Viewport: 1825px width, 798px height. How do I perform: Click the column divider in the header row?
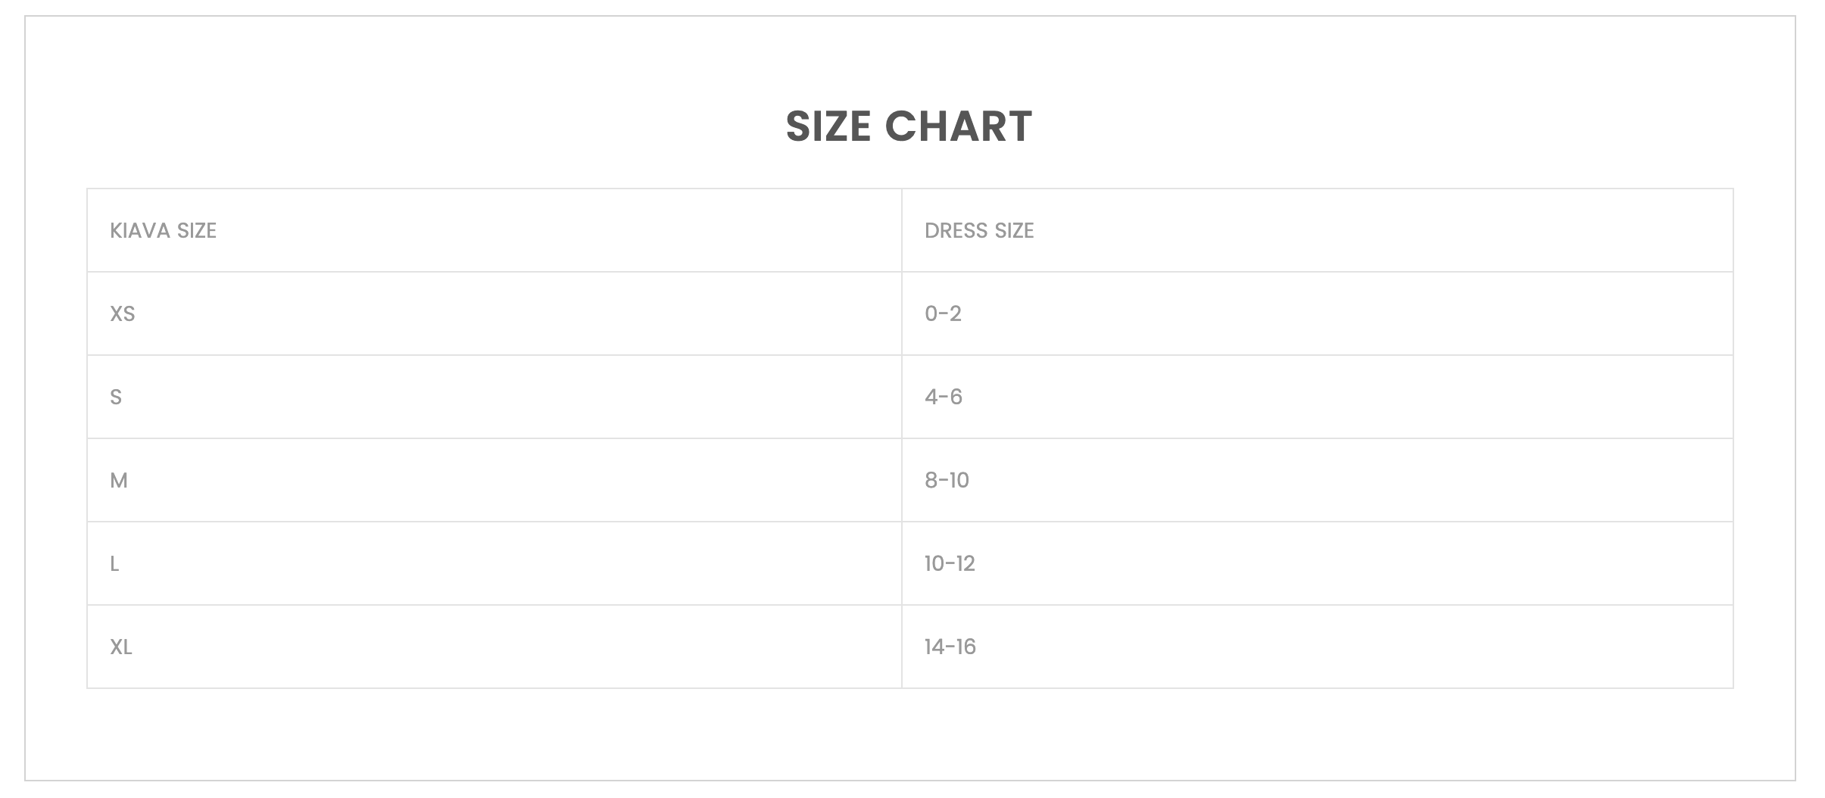point(902,230)
